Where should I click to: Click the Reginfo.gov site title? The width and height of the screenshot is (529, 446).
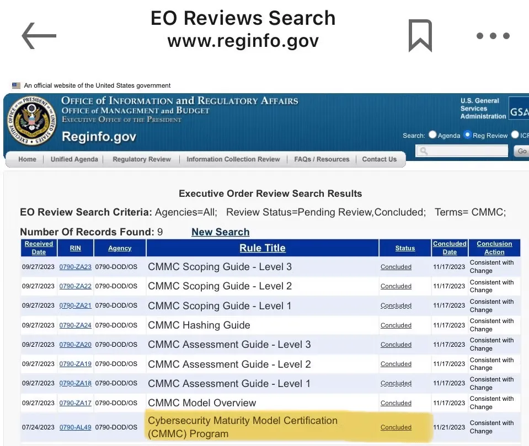click(x=99, y=137)
